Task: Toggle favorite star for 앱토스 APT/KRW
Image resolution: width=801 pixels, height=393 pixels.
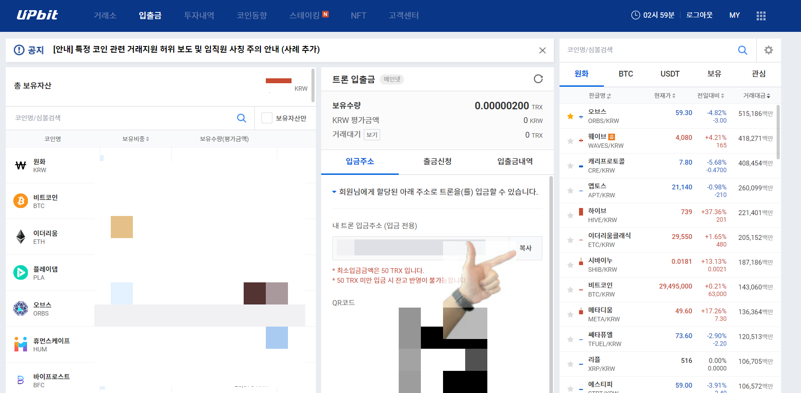Action: click(x=570, y=191)
